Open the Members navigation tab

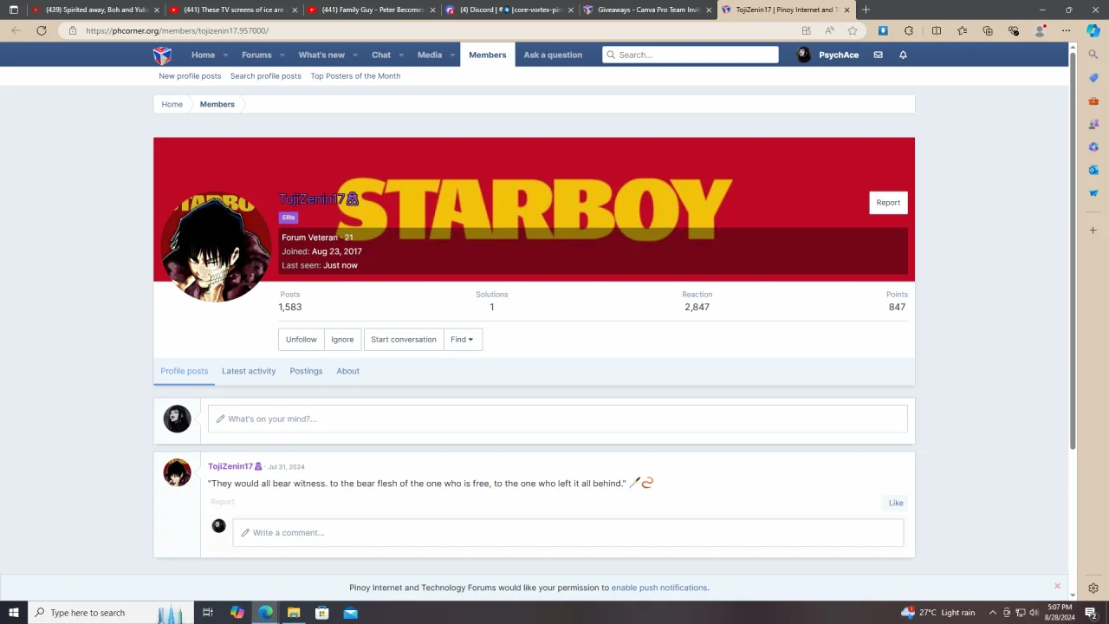[x=487, y=55]
